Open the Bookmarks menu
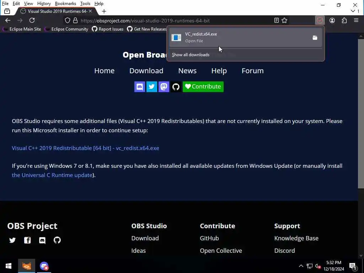This screenshot has height=273, width=364. (65, 4)
